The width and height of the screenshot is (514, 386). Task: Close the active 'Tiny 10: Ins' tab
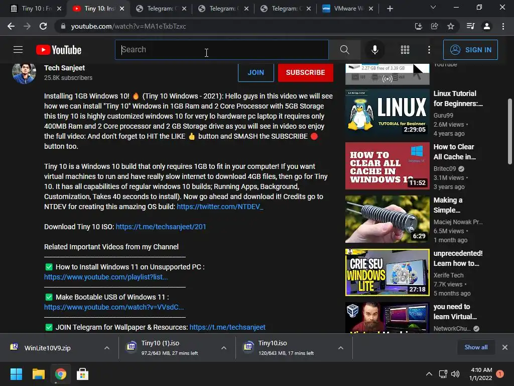coord(122,9)
